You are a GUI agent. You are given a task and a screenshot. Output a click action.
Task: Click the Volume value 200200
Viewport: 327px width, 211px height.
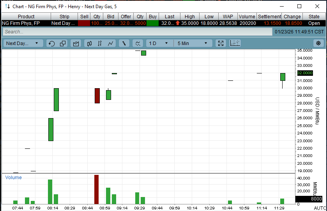click(x=247, y=23)
